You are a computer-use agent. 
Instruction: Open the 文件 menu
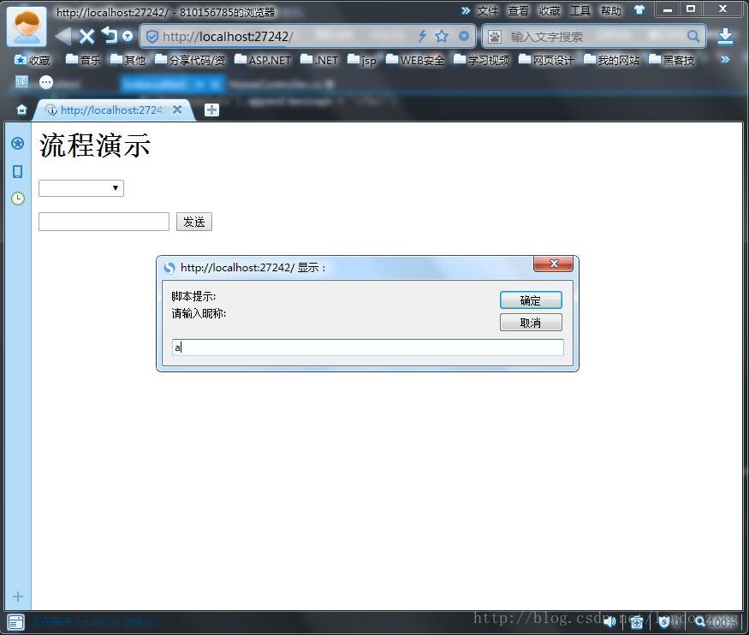click(x=487, y=10)
